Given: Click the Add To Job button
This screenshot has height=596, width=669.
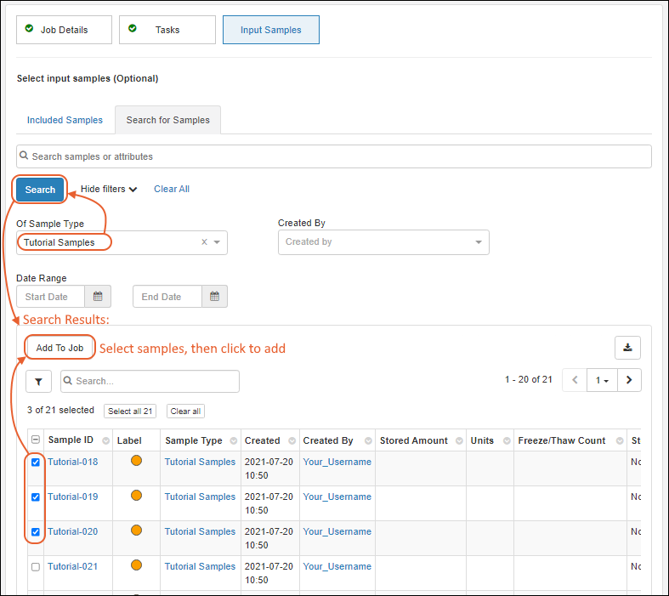Looking at the screenshot, I should (60, 348).
